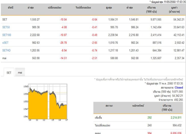This screenshot has width=186, height=134.
Task: Click SET low value 1,546.81
Action: point(134,19)
